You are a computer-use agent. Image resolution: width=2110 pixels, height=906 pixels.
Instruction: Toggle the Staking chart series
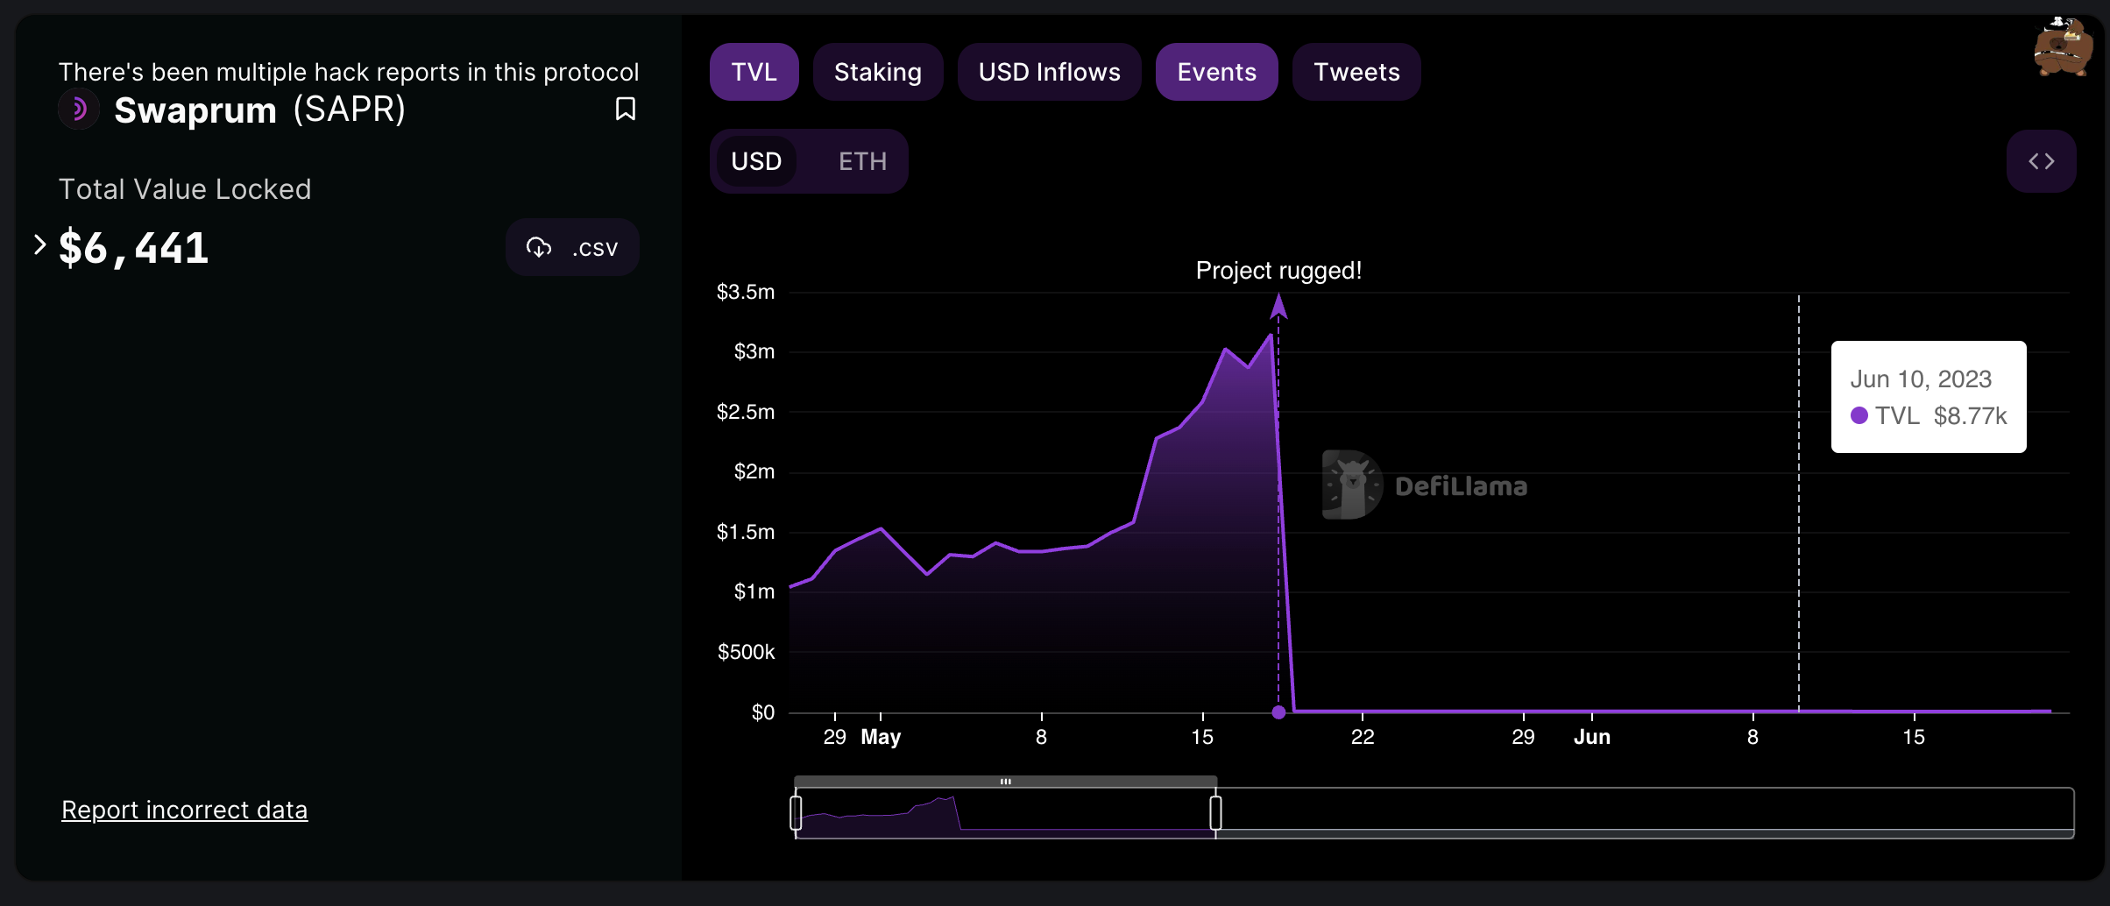point(877,72)
